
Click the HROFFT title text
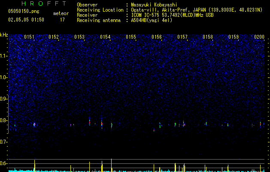tap(44, 3)
